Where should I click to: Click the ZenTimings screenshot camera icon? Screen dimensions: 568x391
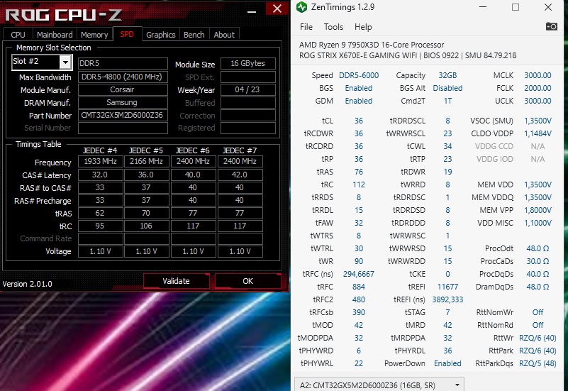click(552, 26)
